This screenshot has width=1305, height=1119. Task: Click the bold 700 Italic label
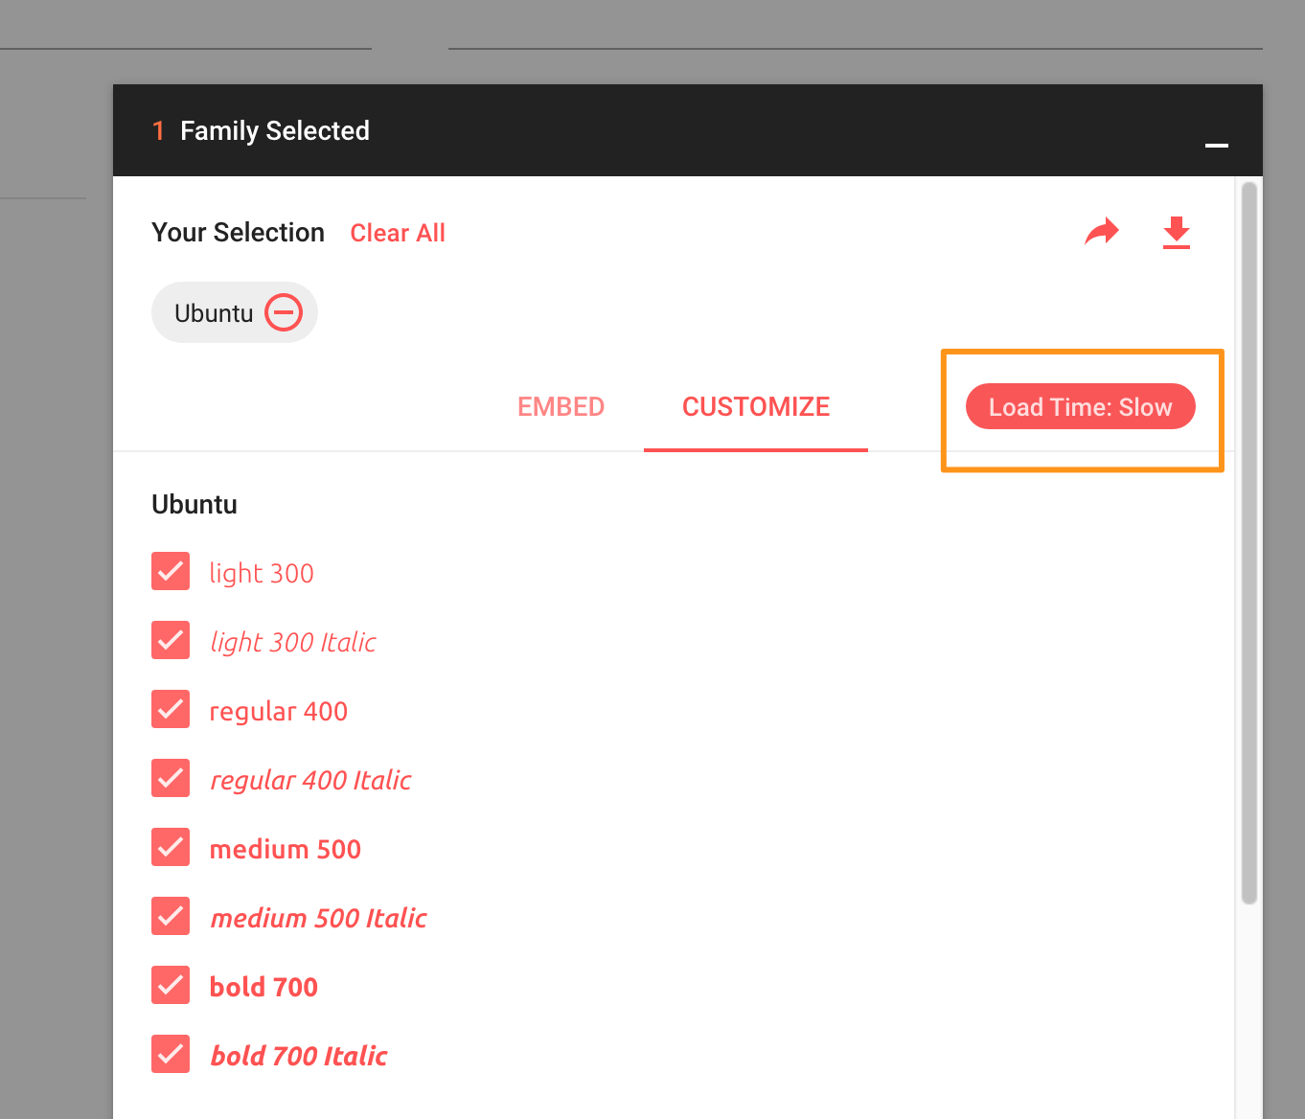tap(299, 1056)
